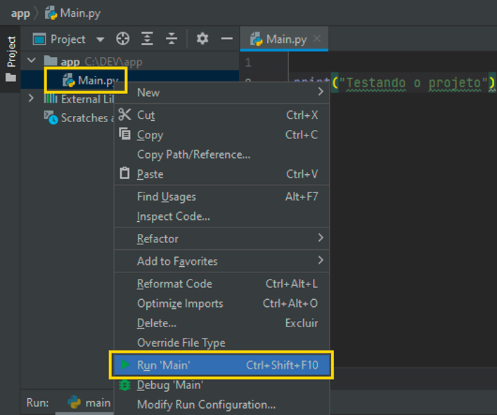Select Cut from context menu
Screen dimensions: 497x415
pyautogui.click(x=221, y=115)
